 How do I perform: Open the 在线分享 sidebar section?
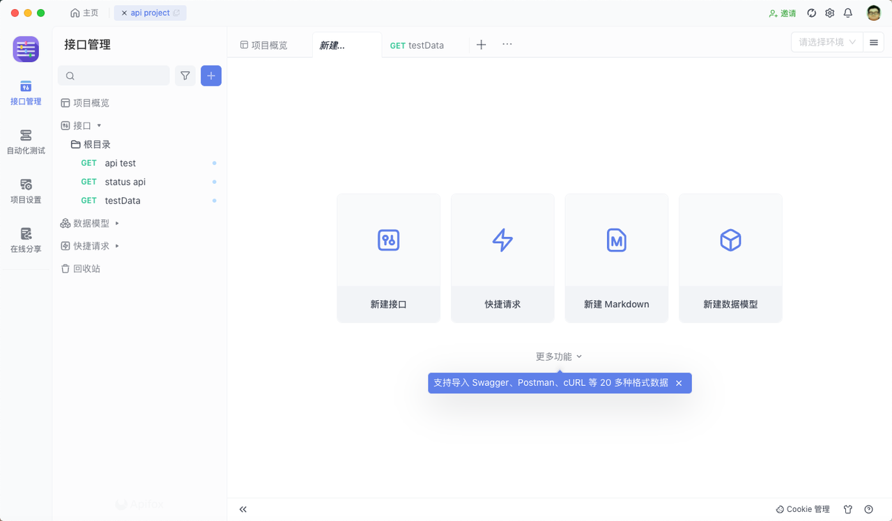click(x=26, y=240)
